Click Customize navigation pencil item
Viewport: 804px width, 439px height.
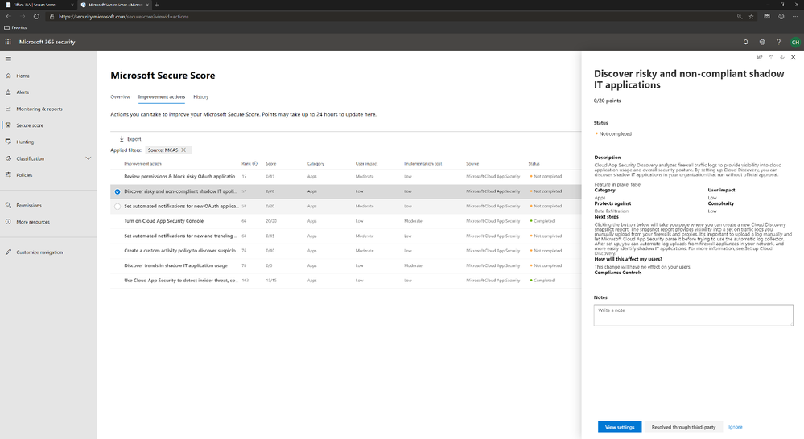coord(39,252)
